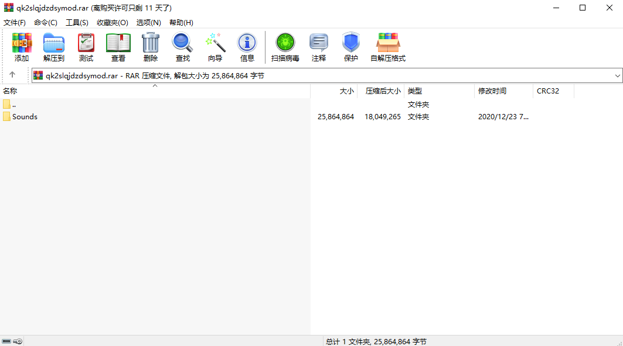The height and width of the screenshot is (346, 623).
Task: Click the View (查看) book icon
Action: click(x=118, y=43)
